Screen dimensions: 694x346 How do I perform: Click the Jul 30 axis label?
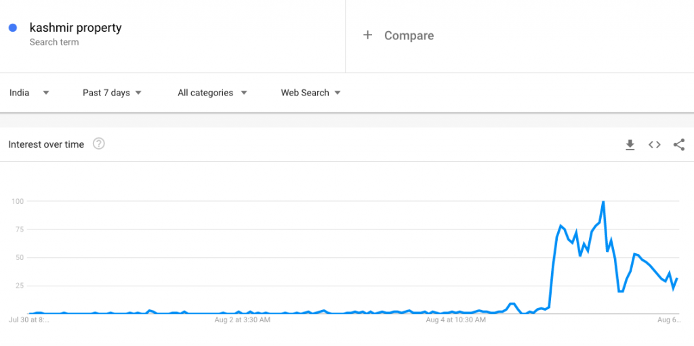[x=30, y=320]
